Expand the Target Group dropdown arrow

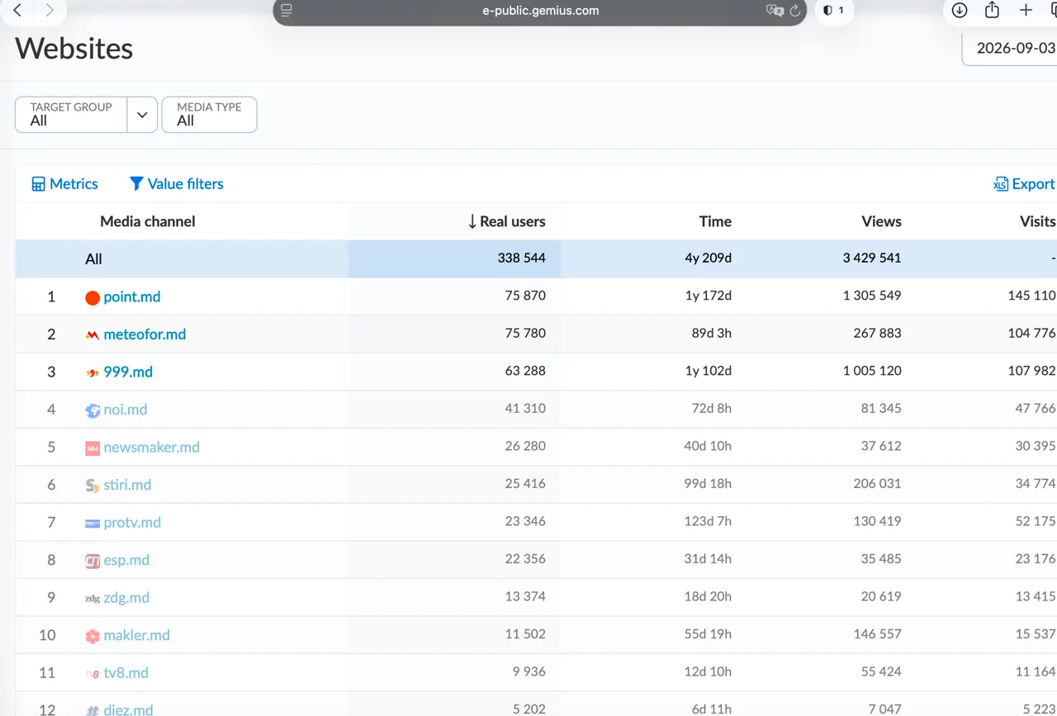pos(142,115)
